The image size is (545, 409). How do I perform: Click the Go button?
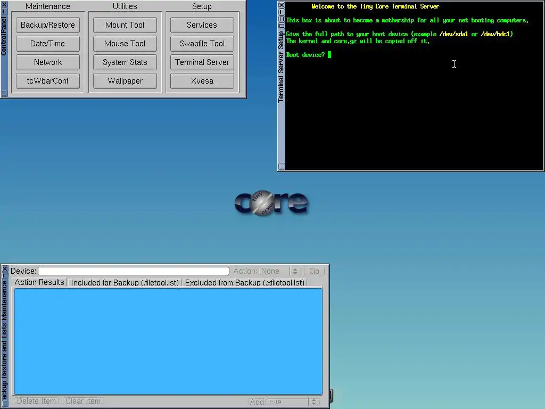click(x=314, y=271)
